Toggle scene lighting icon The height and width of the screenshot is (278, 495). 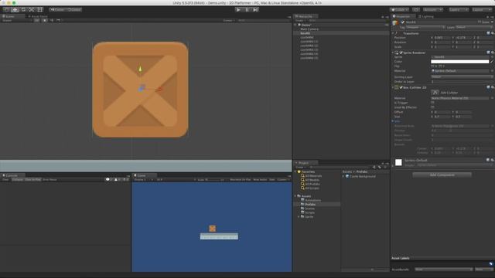tap(45, 21)
